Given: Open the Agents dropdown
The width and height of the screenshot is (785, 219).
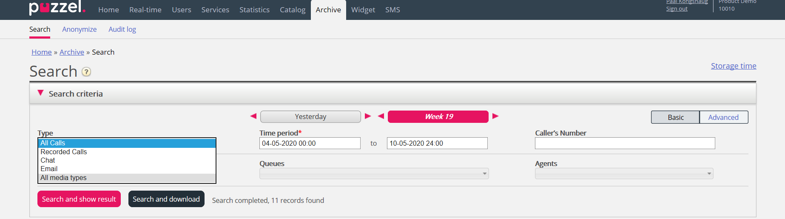Looking at the screenshot, I should [624, 174].
